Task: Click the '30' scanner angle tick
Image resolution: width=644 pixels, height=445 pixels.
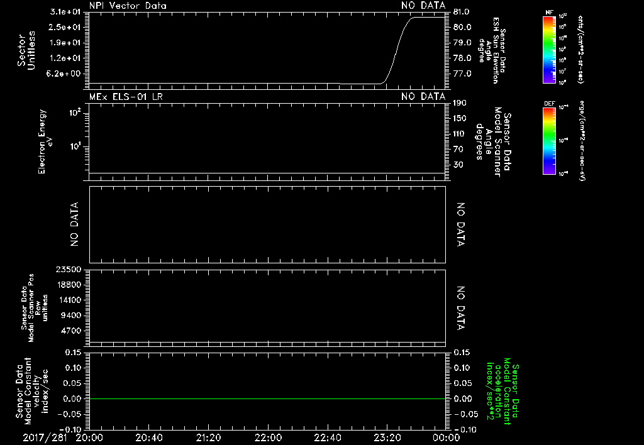Action: (x=458, y=165)
